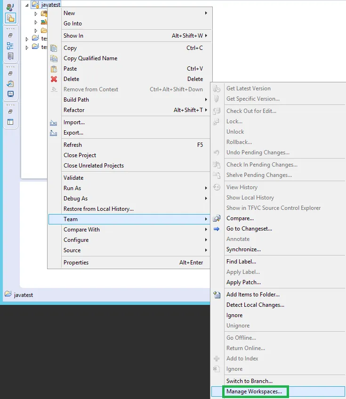
Task: Click the Copy Qualified Name icon
Action: (x=54, y=58)
